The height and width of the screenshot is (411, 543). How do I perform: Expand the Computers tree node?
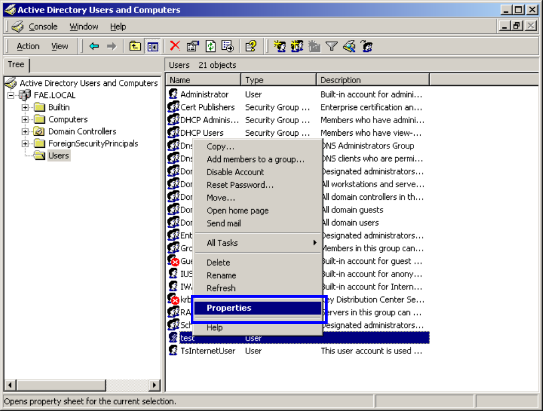coord(25,119)
